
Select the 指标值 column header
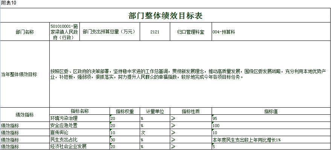(x=271, y=111)
